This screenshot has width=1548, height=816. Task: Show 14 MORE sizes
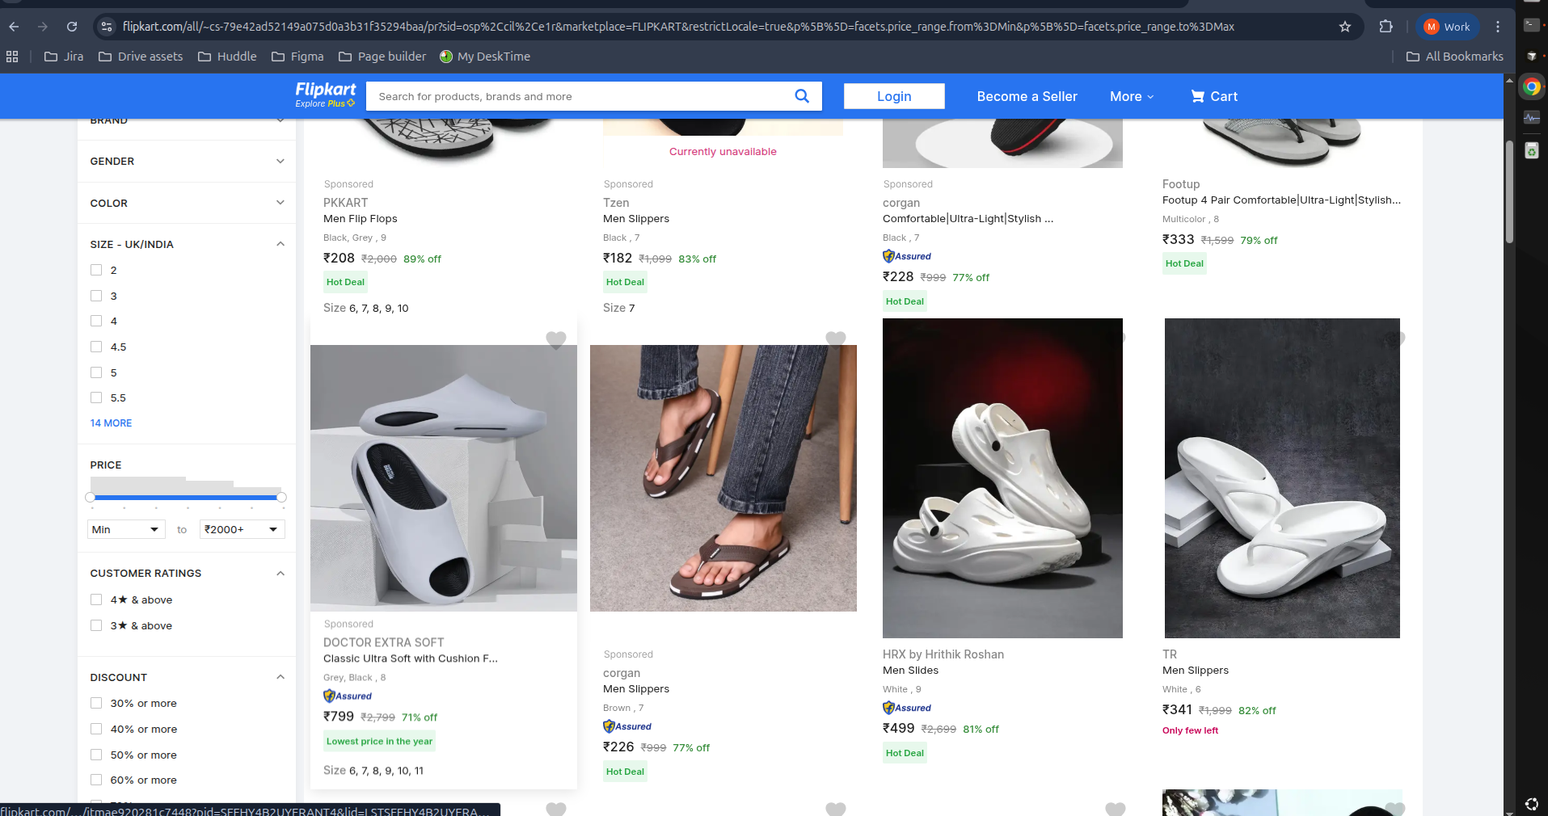[111, 423]
